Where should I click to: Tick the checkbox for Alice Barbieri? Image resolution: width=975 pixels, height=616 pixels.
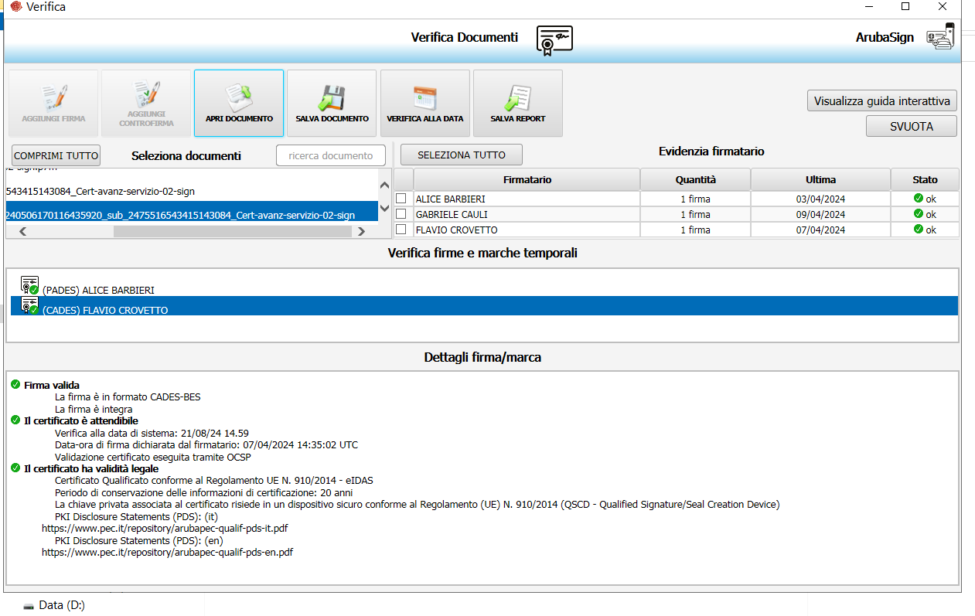tap(401, 199)
